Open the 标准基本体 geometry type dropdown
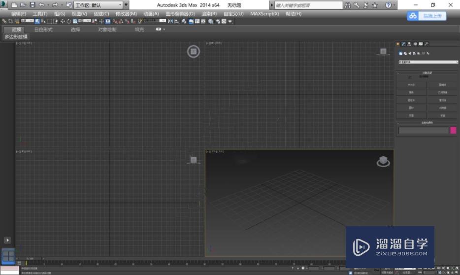The height and width of the screenshot is (275, 460). point(428,62)
